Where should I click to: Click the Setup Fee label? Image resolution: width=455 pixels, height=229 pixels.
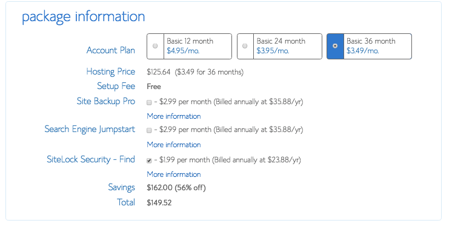(116, 86)
